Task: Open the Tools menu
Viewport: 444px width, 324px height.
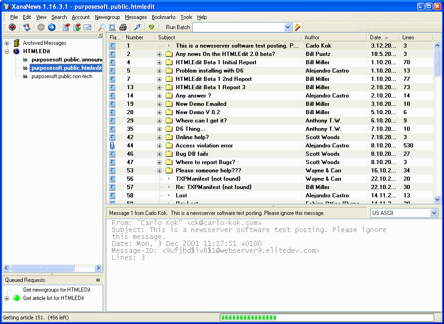Action: click(x=186, y=17)
